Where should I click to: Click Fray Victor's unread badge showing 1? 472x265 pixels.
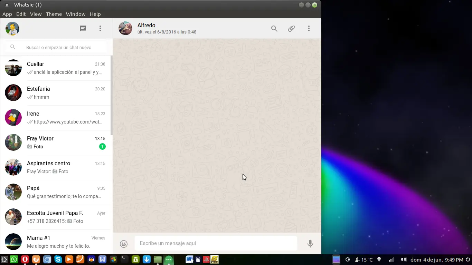tap(102, 147)
